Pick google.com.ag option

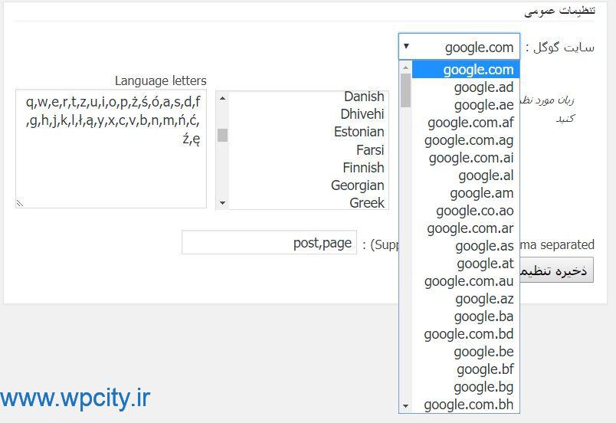click(466, 140)
